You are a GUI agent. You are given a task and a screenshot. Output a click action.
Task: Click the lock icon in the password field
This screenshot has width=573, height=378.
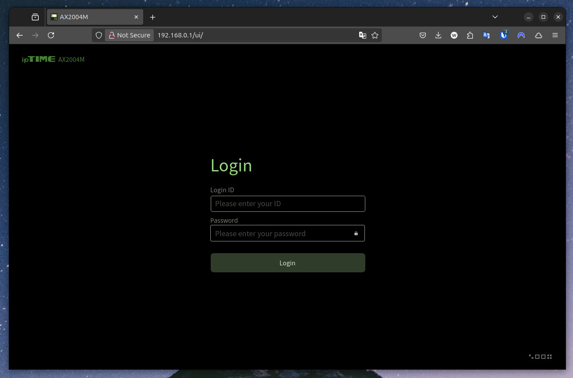[x=356, y=234]
